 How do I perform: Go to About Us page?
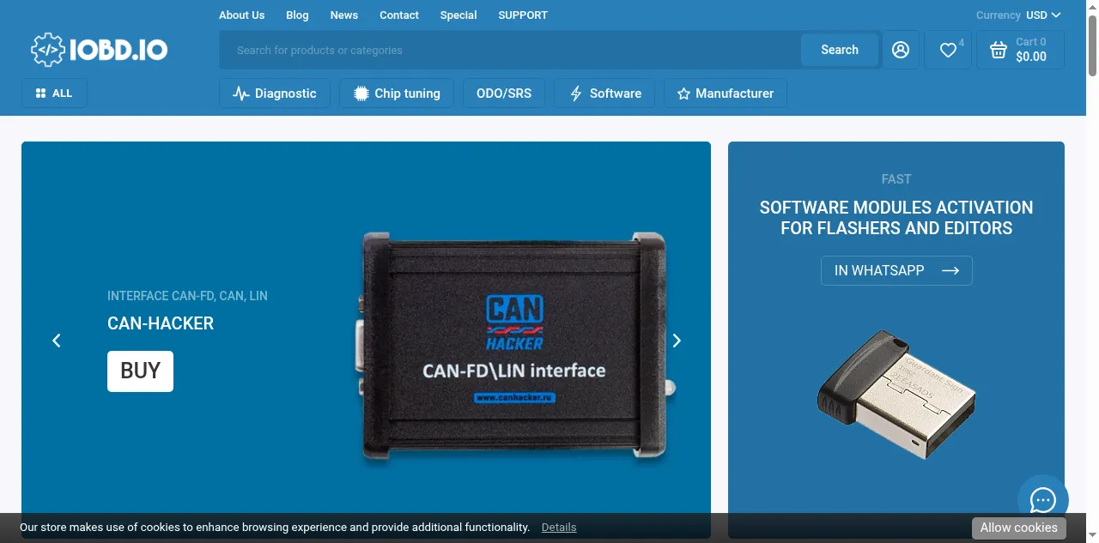tap(242, 15)
